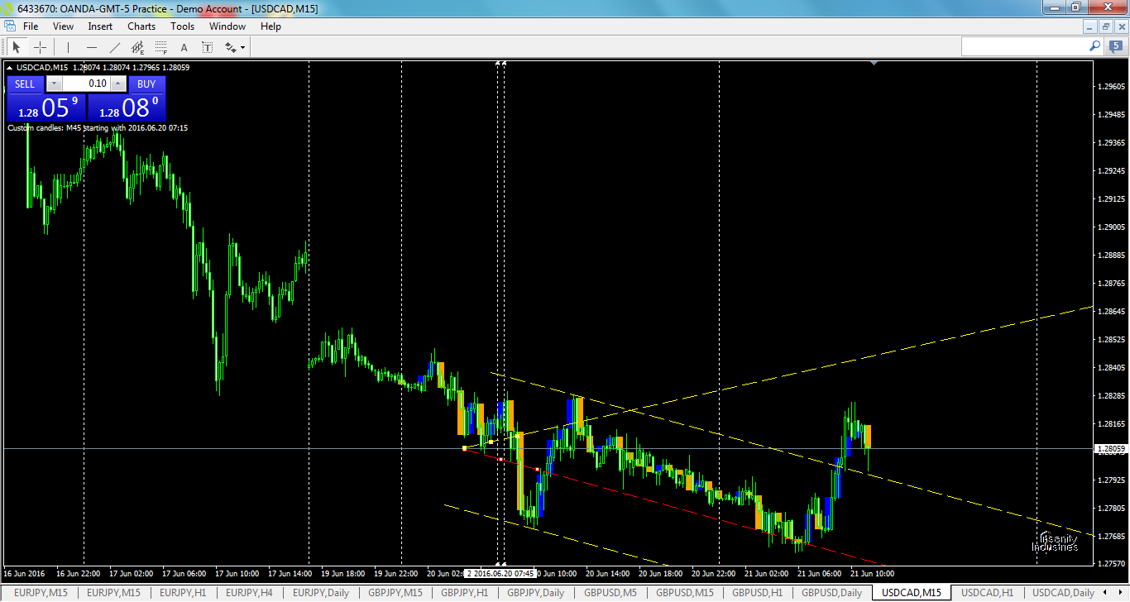The image size is (1130, 602).
Task: Enable the Crosshair tool
Action: 40,47
